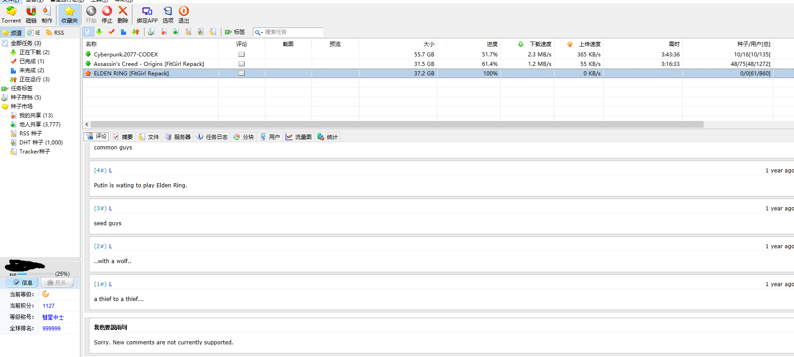Open 选项 options dialog
This screenshot has height=357, width=794.
[x=168, y=14]
